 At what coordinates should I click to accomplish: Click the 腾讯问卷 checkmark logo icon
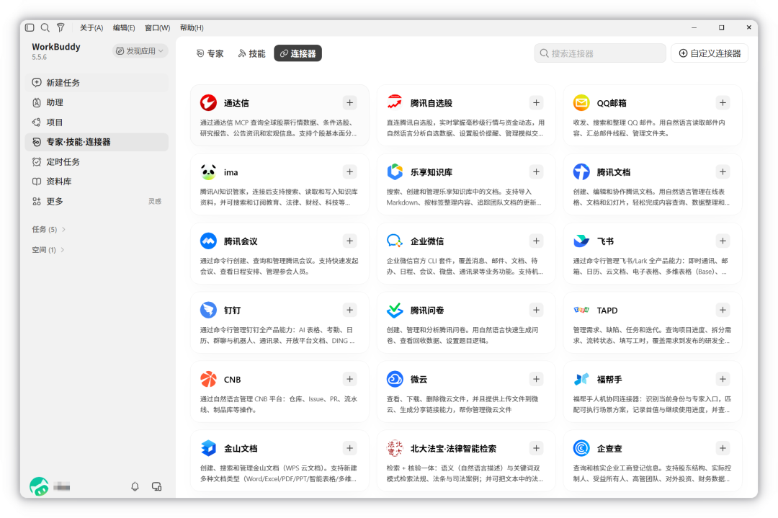point(395,310)
